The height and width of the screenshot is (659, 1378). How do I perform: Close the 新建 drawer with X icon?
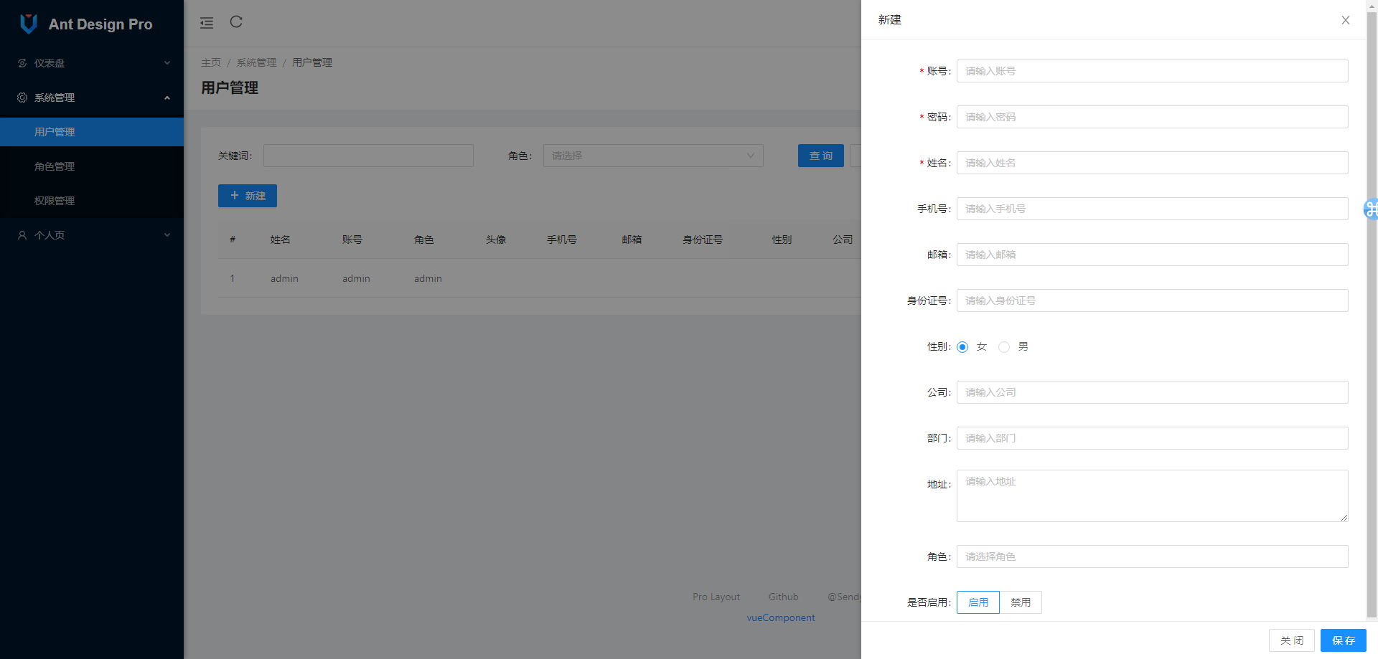coord(1346,20)
